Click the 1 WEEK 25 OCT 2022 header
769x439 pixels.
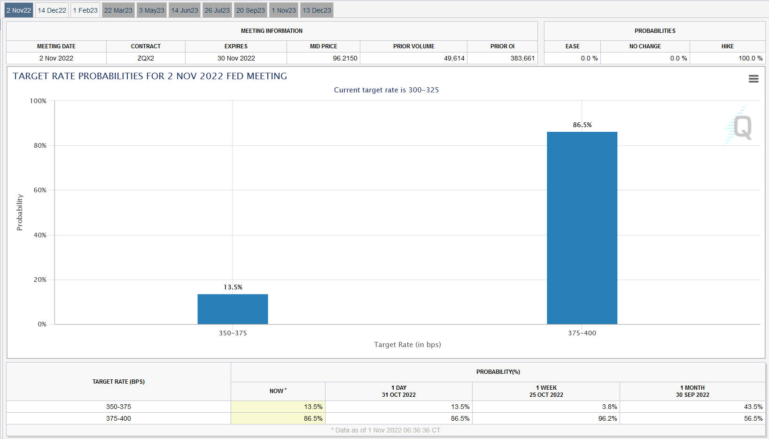pyautogui.click(x=546, y=391)
